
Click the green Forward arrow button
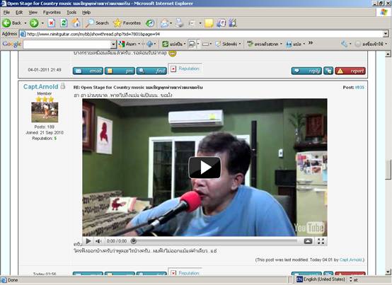(x=34, y=23)
